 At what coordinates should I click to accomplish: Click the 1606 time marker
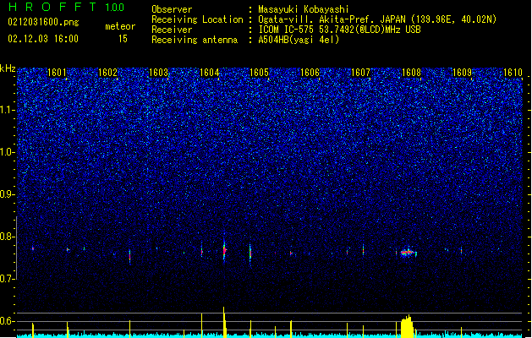(x=310, y=73)
